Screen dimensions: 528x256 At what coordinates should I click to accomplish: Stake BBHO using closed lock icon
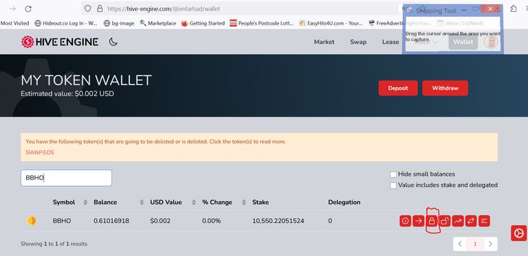pyautogui.click(x=431, y=221)
